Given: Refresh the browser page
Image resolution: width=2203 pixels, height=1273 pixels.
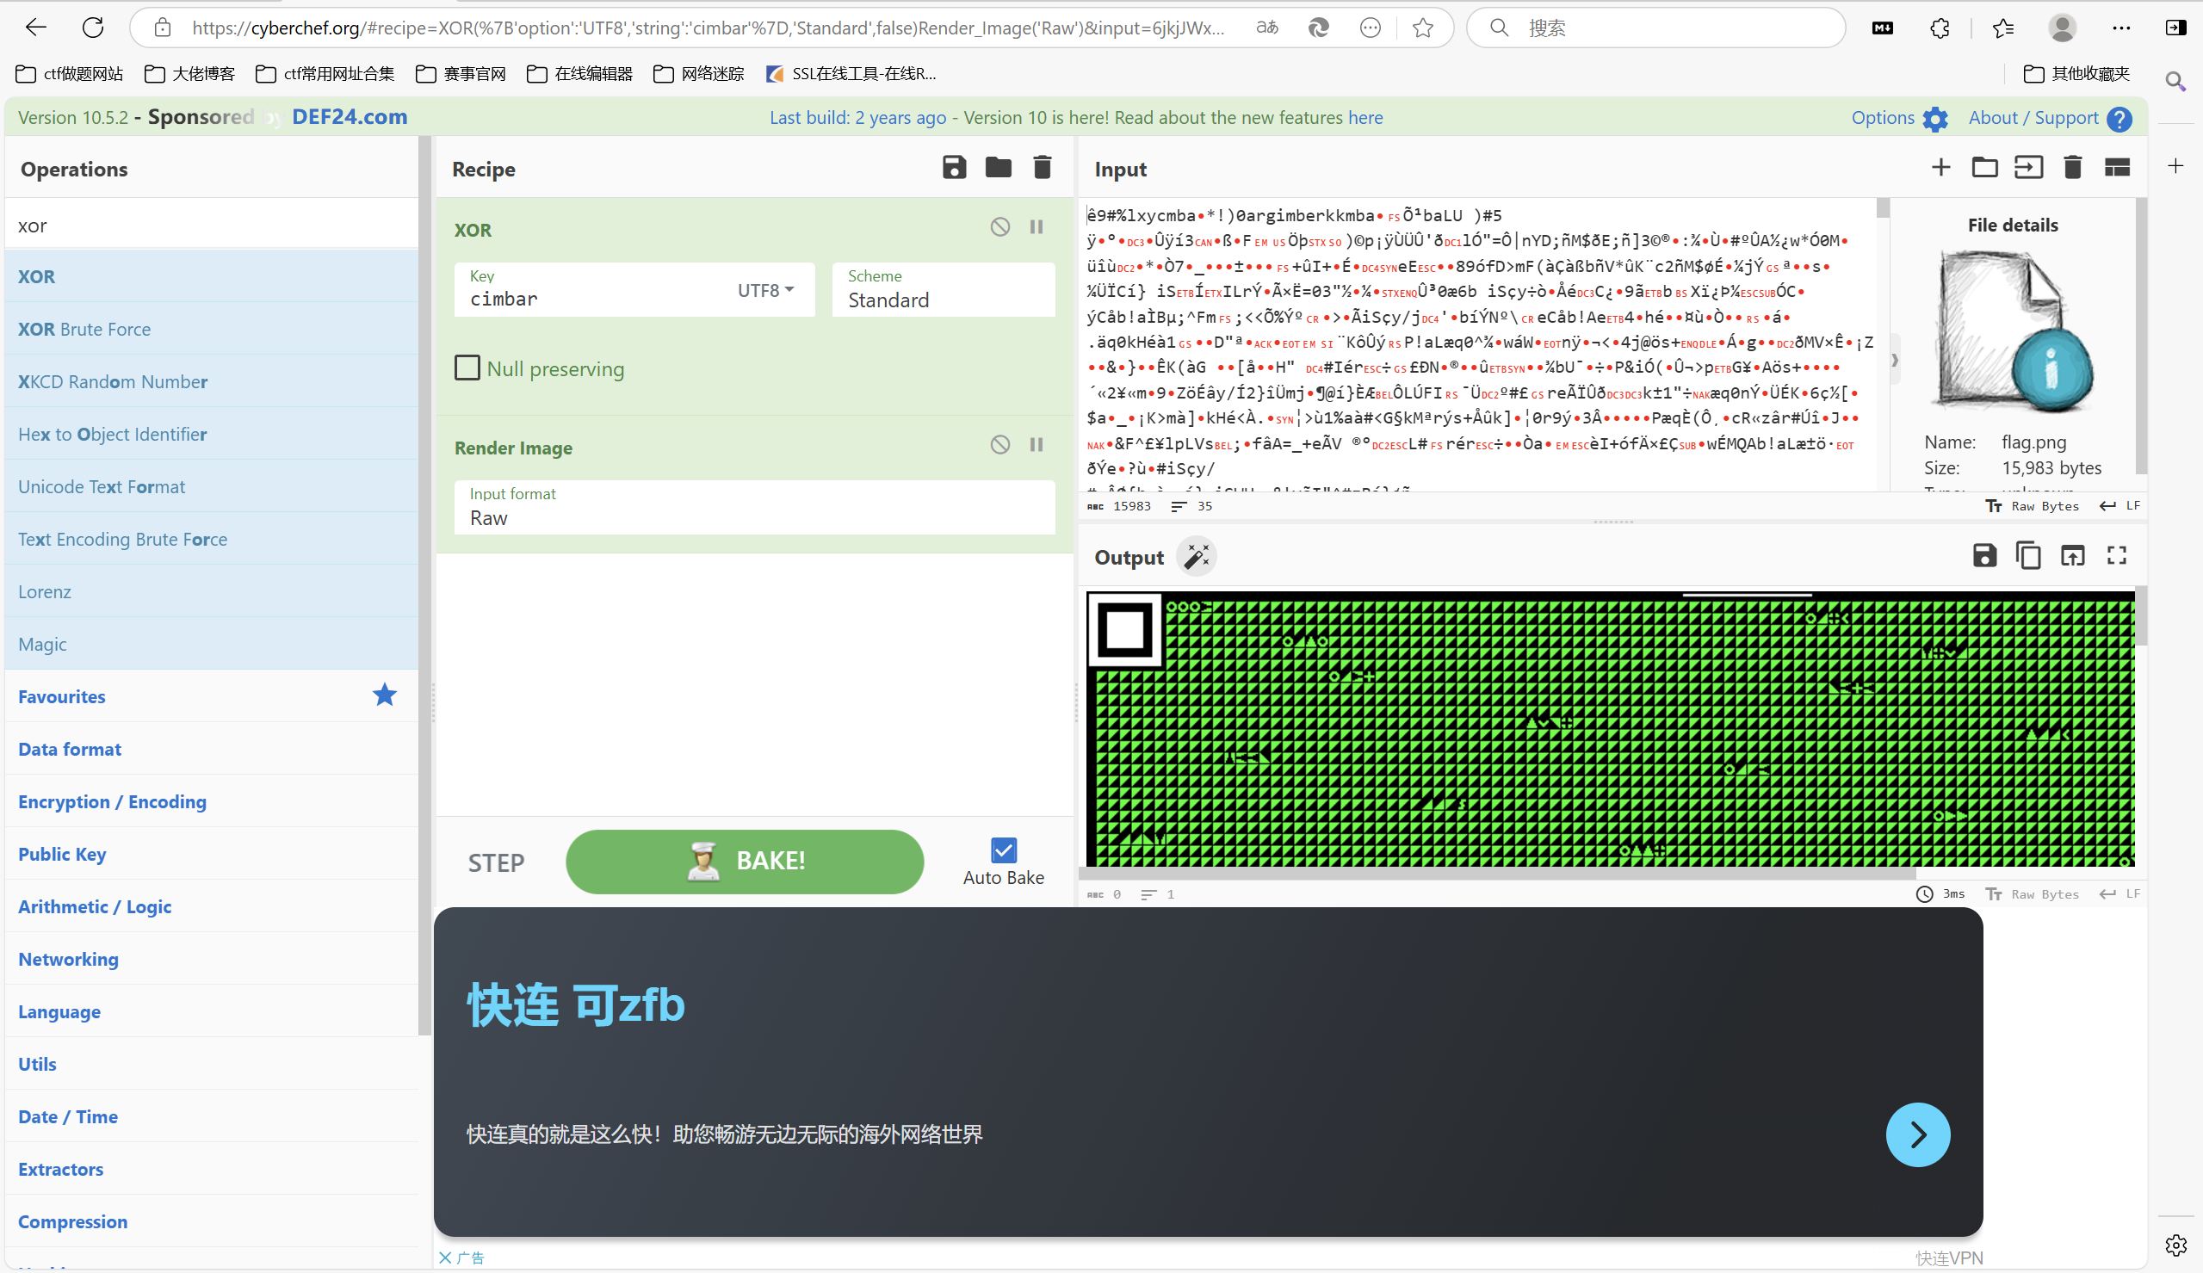Looking at the screenshot, I should 93,28.
